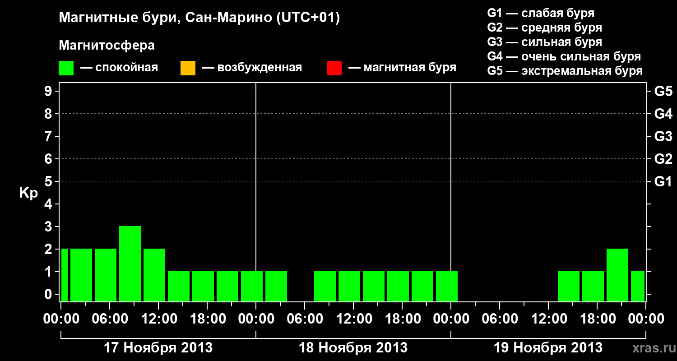Click the 'Kp' axis title
This screenshot has width=677, height=361.
[x=28, y=193]
